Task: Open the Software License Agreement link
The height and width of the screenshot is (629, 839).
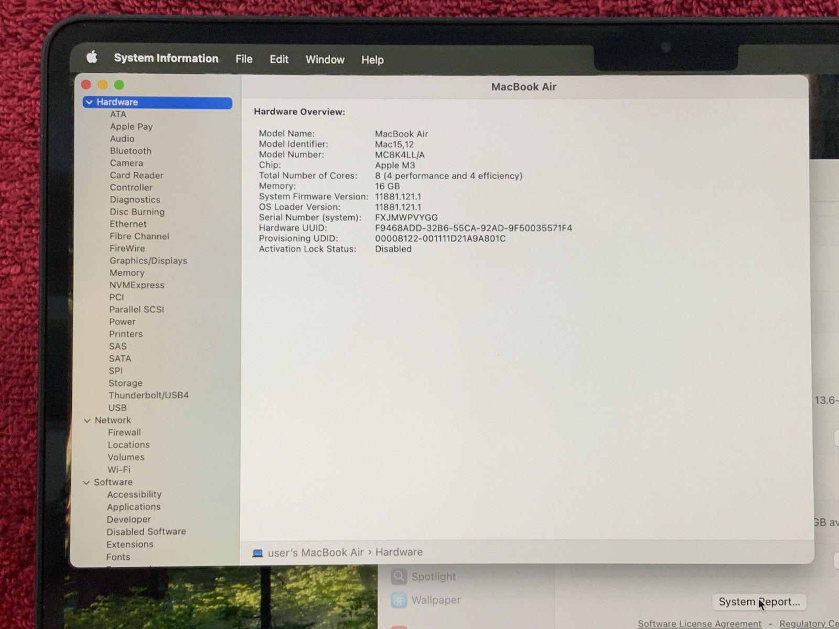Action: pyautogui.click(x=700, y=624)
